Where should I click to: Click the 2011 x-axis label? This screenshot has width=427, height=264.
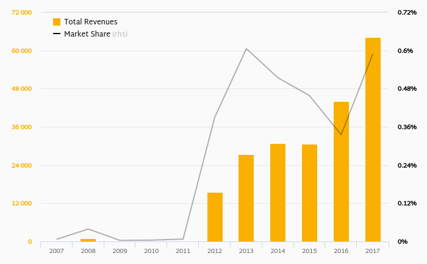point(183,251)
